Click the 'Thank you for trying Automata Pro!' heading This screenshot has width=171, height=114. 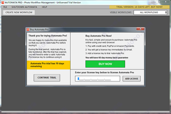(48, 36)
